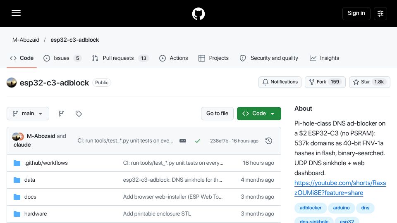Click the folder icon beside hardware
The image size is (397, 223).
[x=17, y=214]
